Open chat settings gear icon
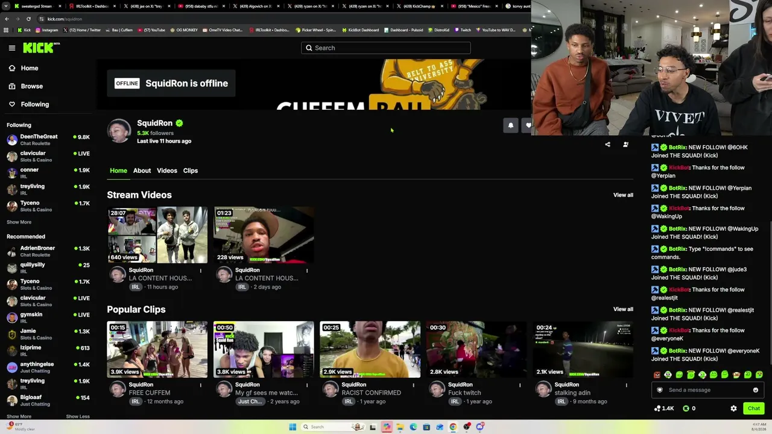Viewport: 772px width, 434px height. [733, 409]
